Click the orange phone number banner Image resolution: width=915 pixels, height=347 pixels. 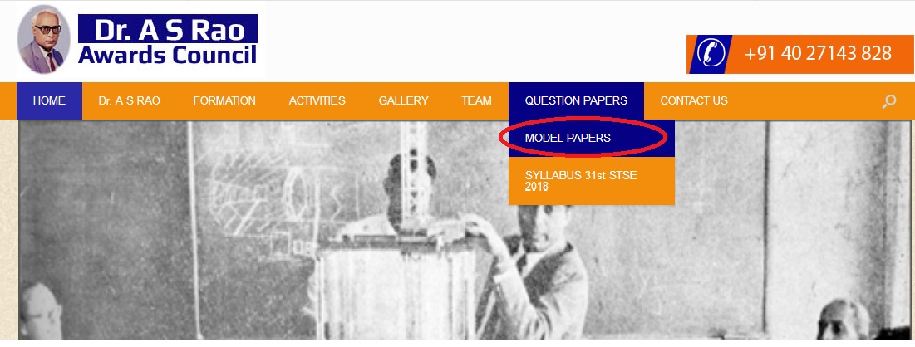(800, 54)
